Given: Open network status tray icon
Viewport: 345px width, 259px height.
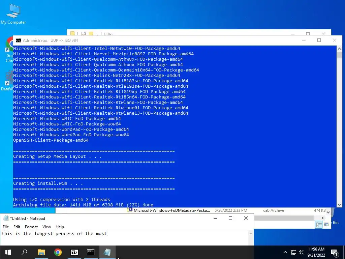Looking at the screenshot, I should coord(293,252).
